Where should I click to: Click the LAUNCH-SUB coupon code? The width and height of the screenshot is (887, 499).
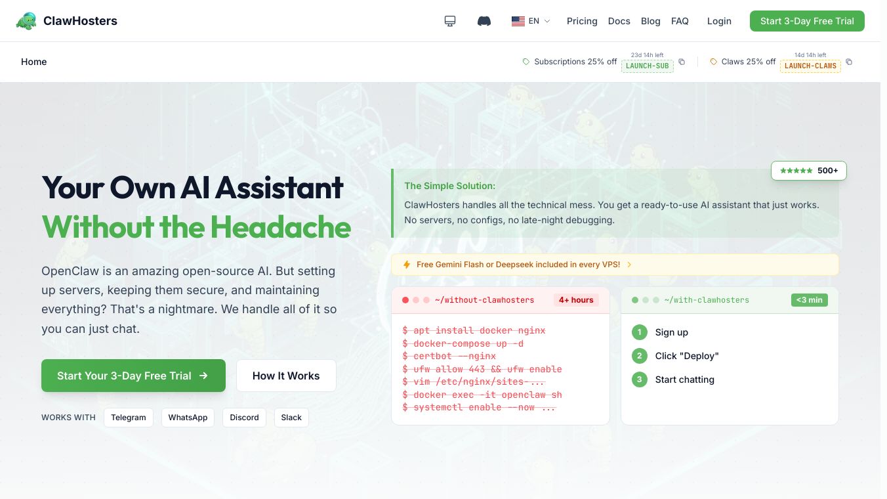click(x=648, y=66)
